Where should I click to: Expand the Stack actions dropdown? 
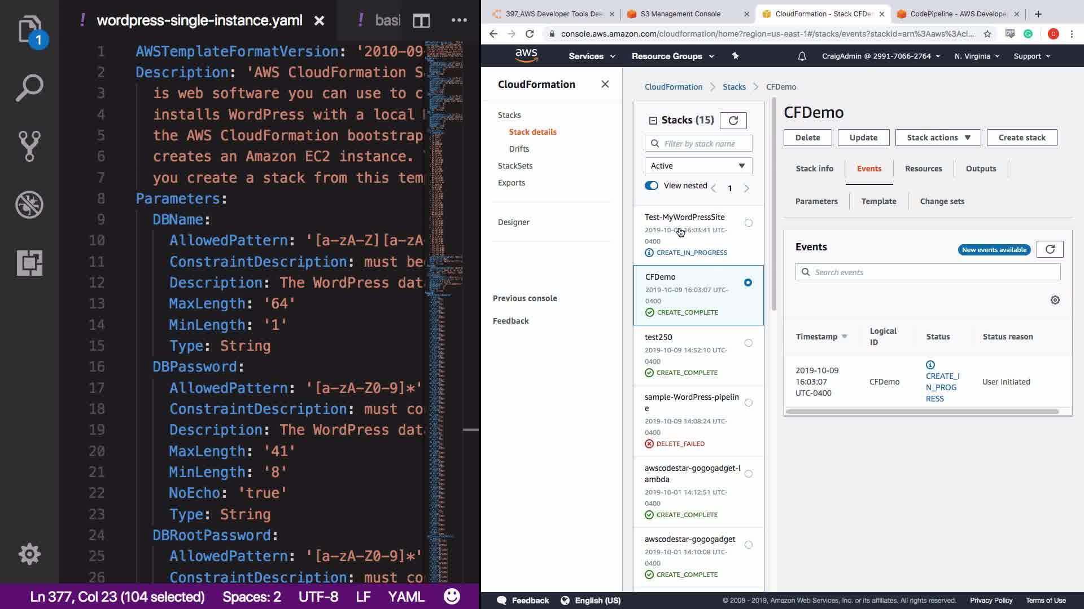coord(938,138)
